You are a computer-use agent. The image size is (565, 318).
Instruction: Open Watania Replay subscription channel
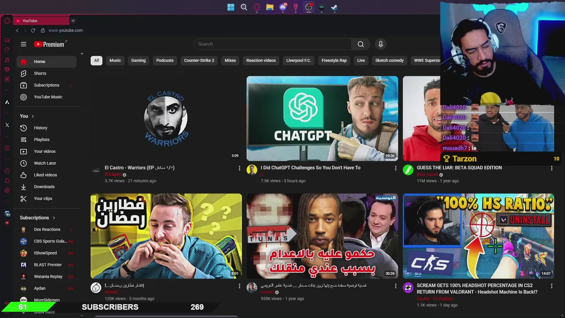click(46, 276)
